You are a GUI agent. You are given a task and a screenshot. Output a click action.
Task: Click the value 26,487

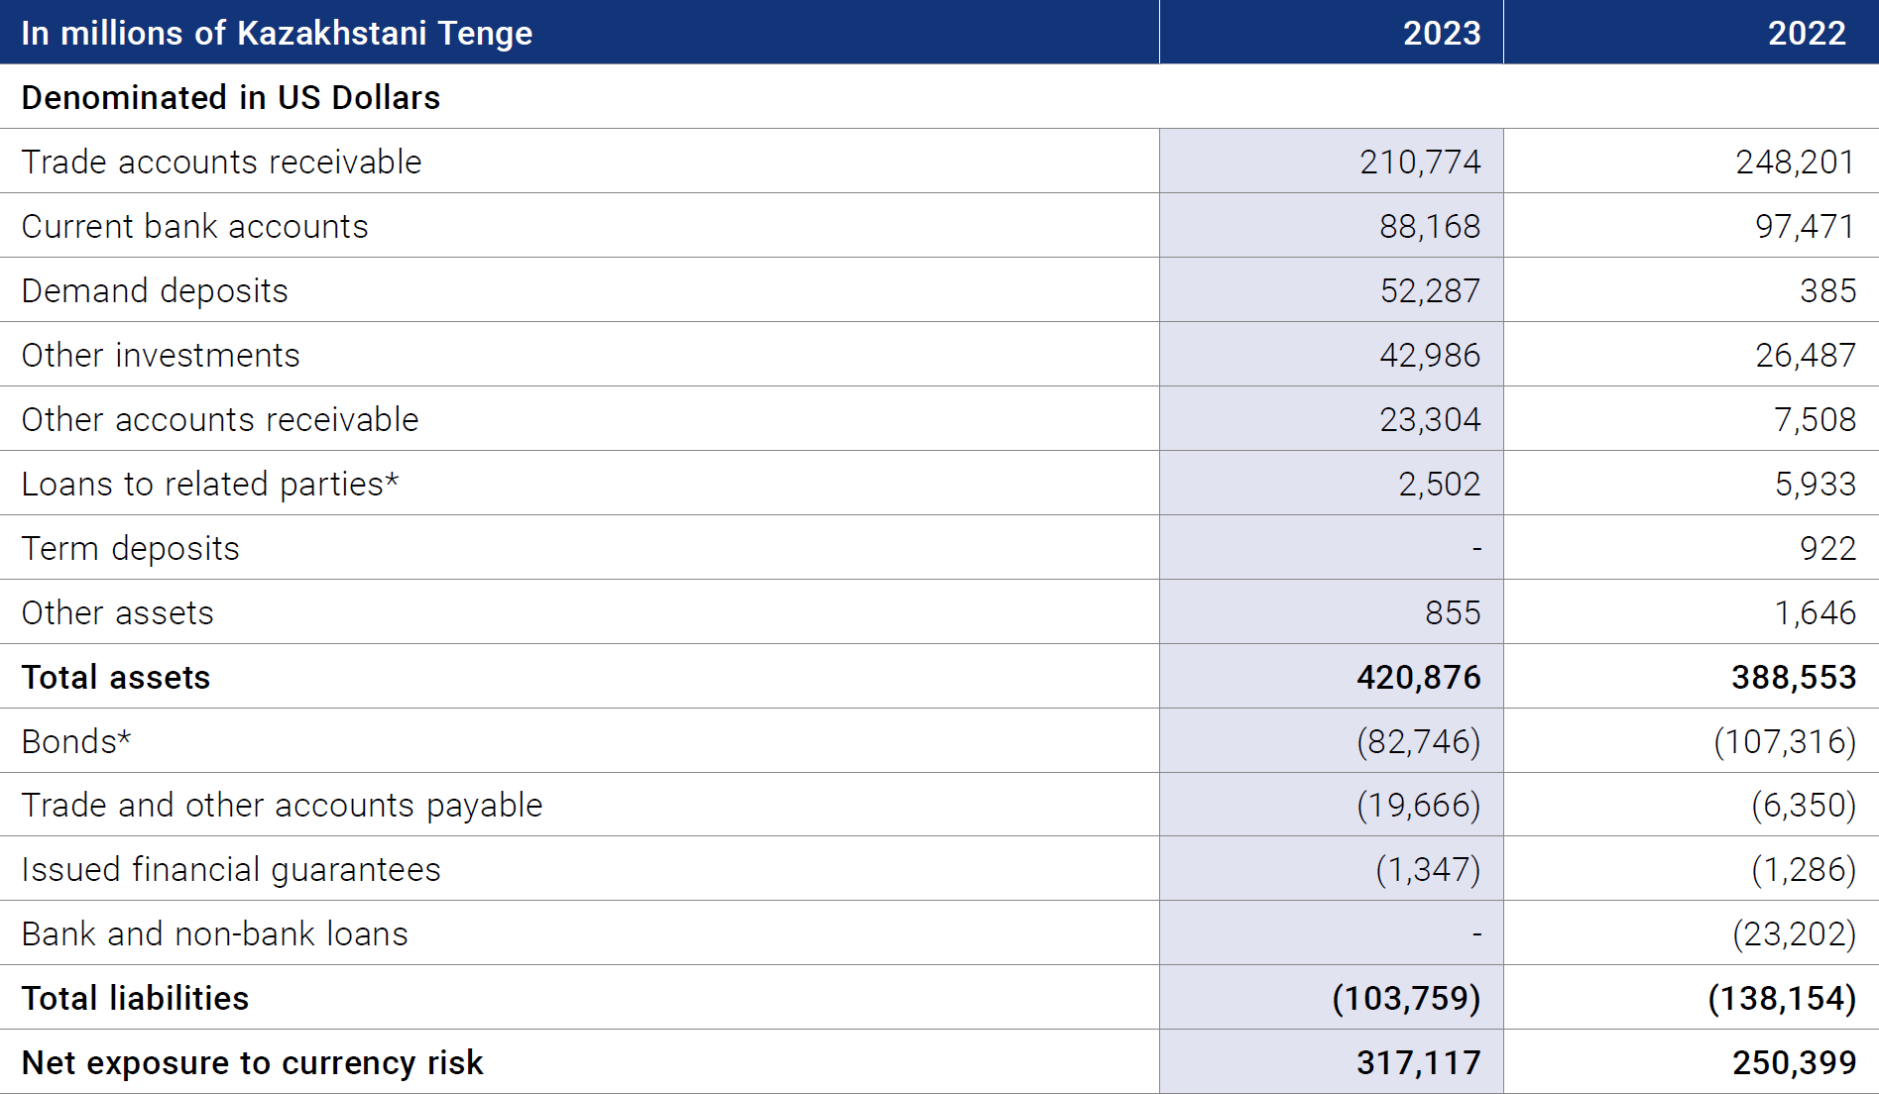[1806, 356]
